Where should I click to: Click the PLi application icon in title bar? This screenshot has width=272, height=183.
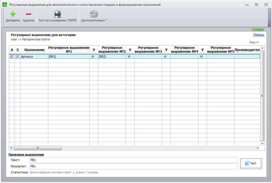pos(5,5)
